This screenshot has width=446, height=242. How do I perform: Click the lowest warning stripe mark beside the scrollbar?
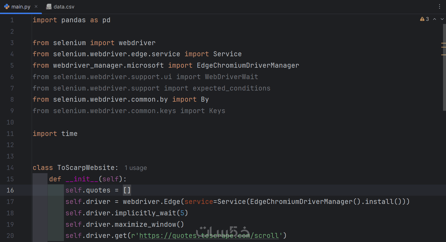(443, 55)
